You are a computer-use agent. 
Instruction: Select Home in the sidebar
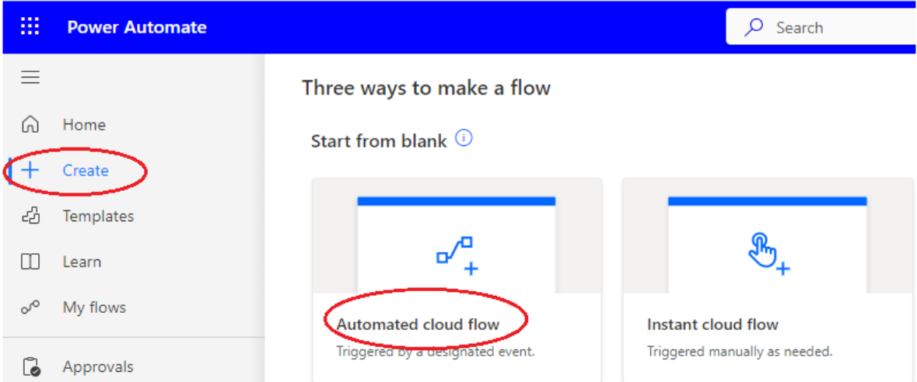coord(84,124)
